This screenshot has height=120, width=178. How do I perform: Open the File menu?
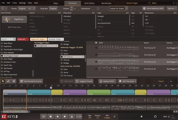tap(3, 3)
